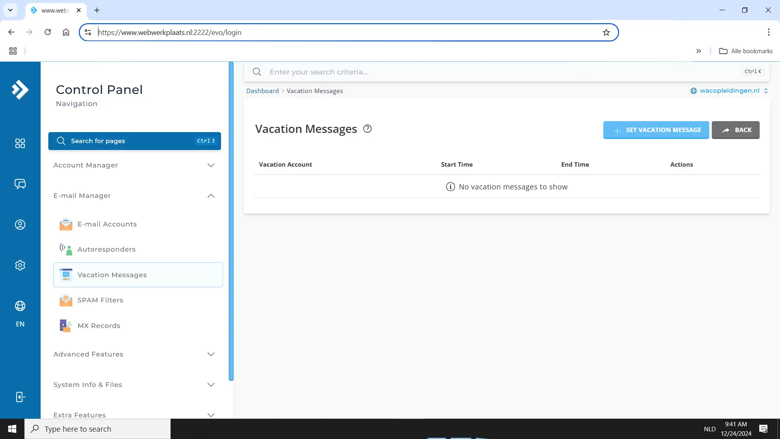Collapse the E-mail Manager section
Image resolution: width=780 pixels, height=439 pixels.
(x=212, y=196)
